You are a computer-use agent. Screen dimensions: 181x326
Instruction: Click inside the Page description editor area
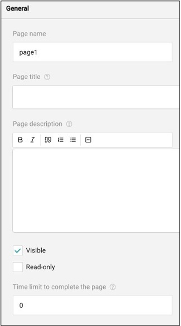96,191
